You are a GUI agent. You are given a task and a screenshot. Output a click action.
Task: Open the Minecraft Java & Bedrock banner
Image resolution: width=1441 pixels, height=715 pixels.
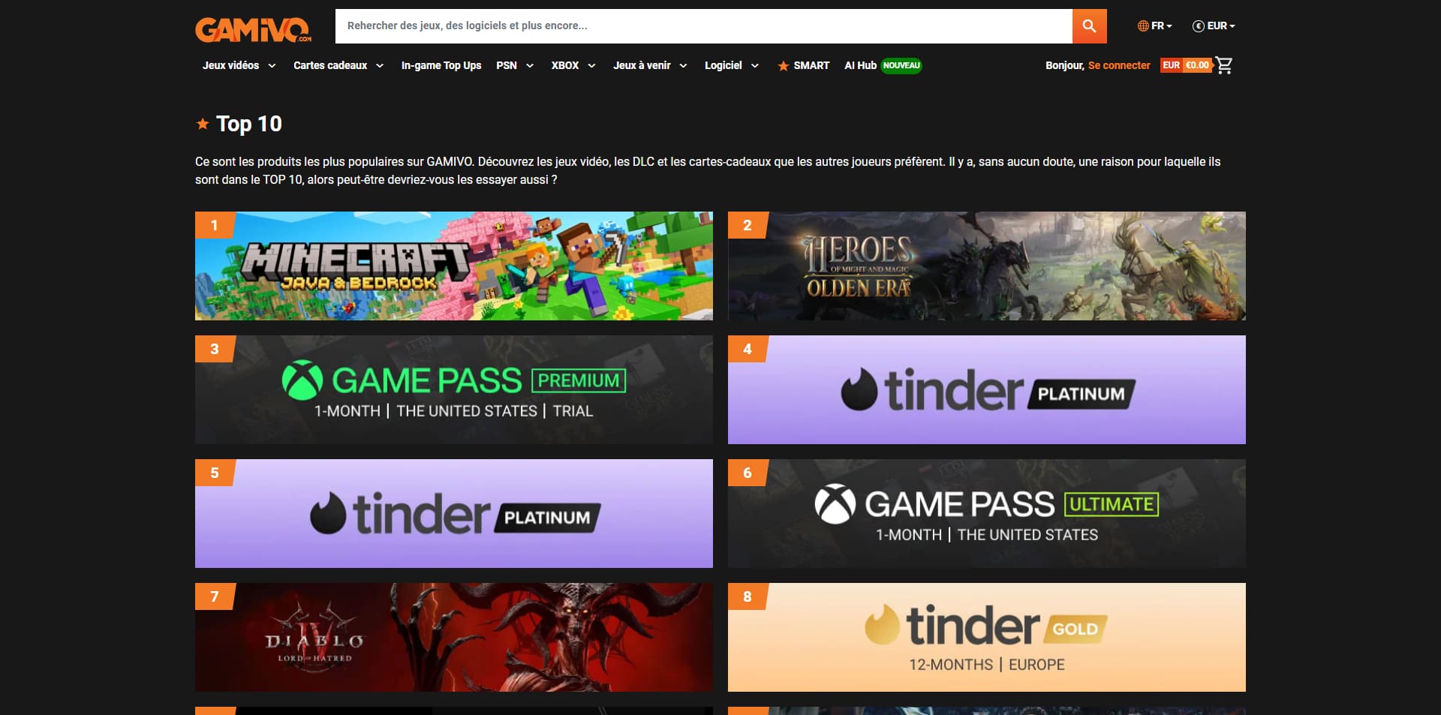point(454,266)
